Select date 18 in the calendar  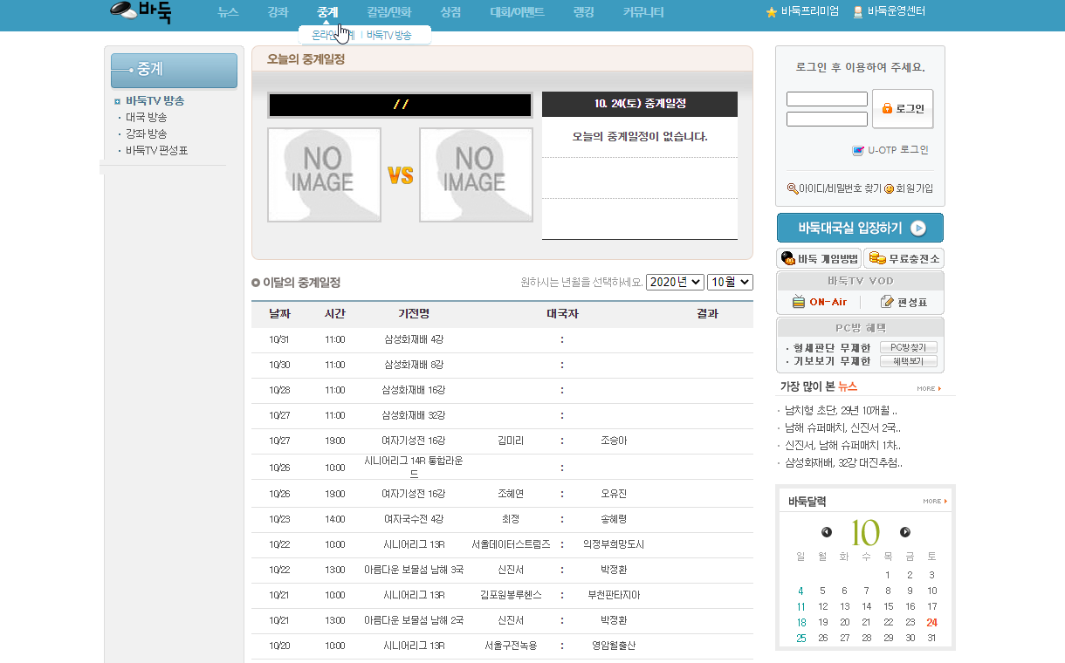tap(801, 622)
